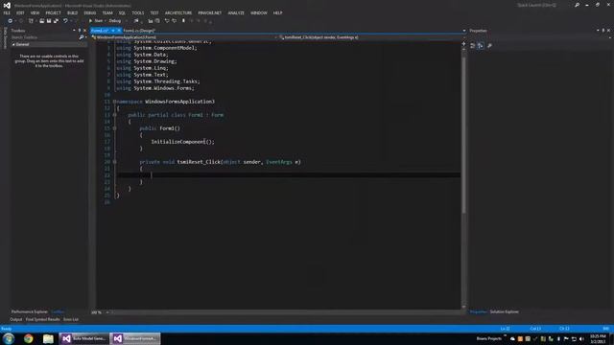Open the class navigation dropdown WindowsFormsApplication3.Form1
This screenshot has width=614, height=345.
coord(184,37)
